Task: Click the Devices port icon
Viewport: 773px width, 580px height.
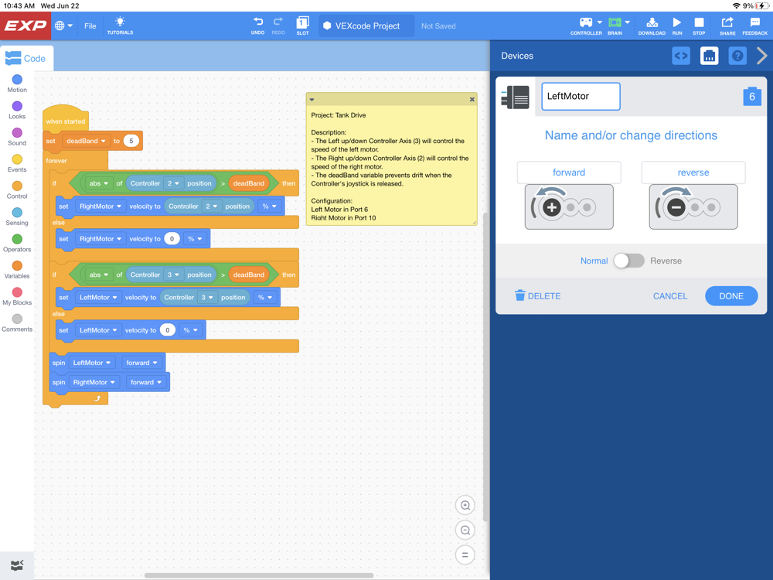Action: [x=709, y=56]
